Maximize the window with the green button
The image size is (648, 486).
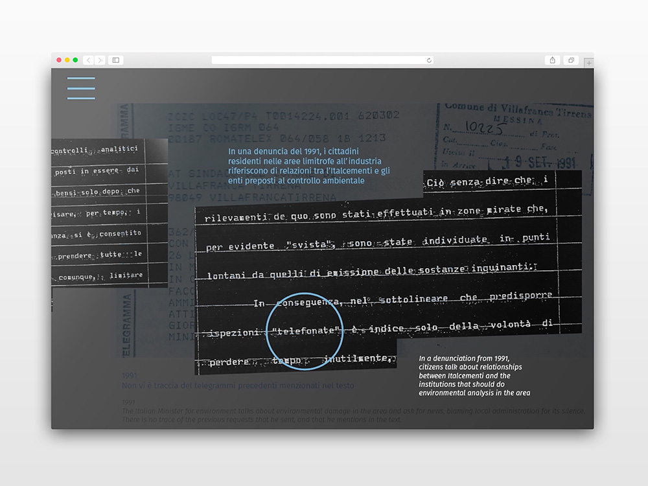click(75, 60)
